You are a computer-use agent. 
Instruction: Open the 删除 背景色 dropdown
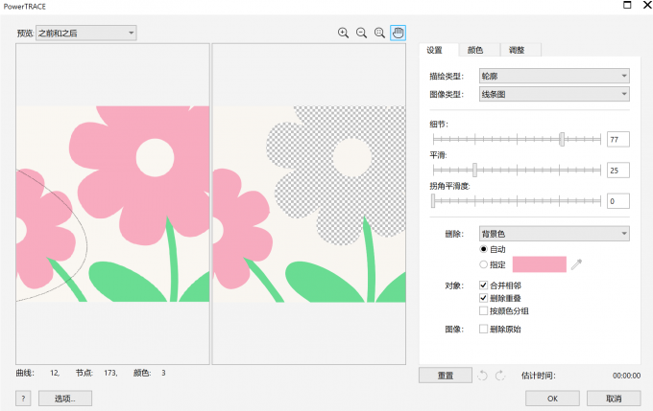[x=568, y=234]
